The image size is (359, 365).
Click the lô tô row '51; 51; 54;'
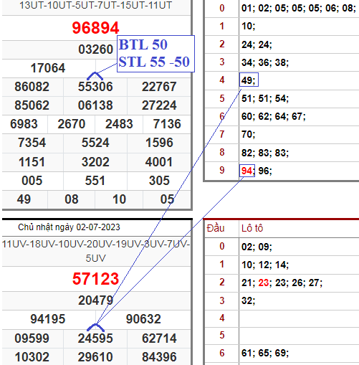tap(265, 98)
